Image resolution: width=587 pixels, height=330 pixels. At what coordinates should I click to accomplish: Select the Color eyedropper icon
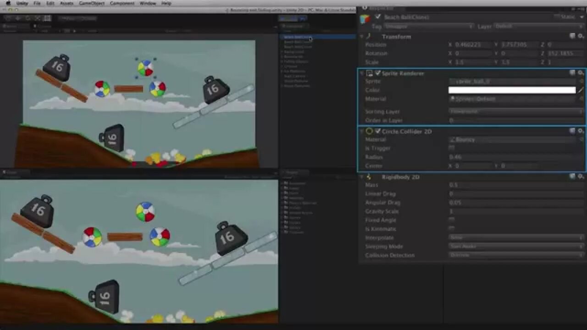[581, 90]
